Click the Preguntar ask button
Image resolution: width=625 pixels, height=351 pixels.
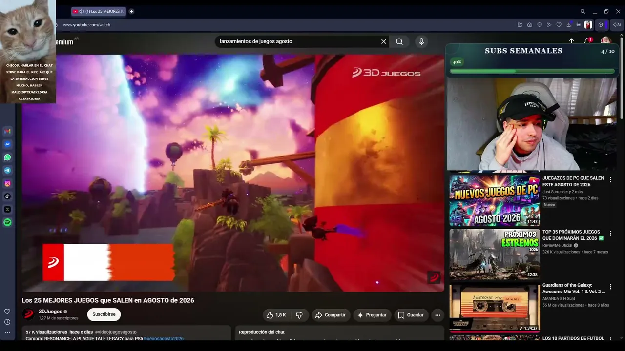click(372, 315)
